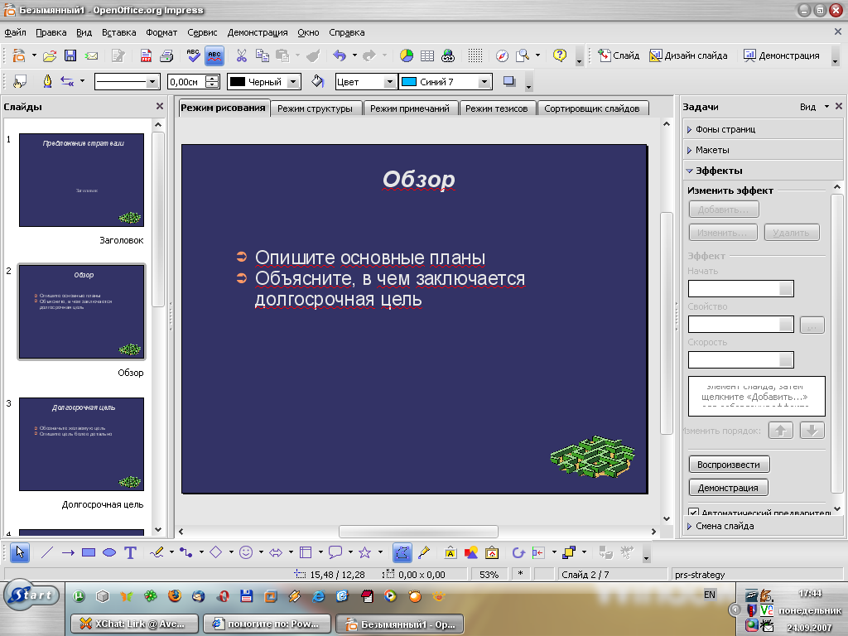Open the Демонстрация menu in menu bar
Screen dimensions: 848x636
[258, 33]
